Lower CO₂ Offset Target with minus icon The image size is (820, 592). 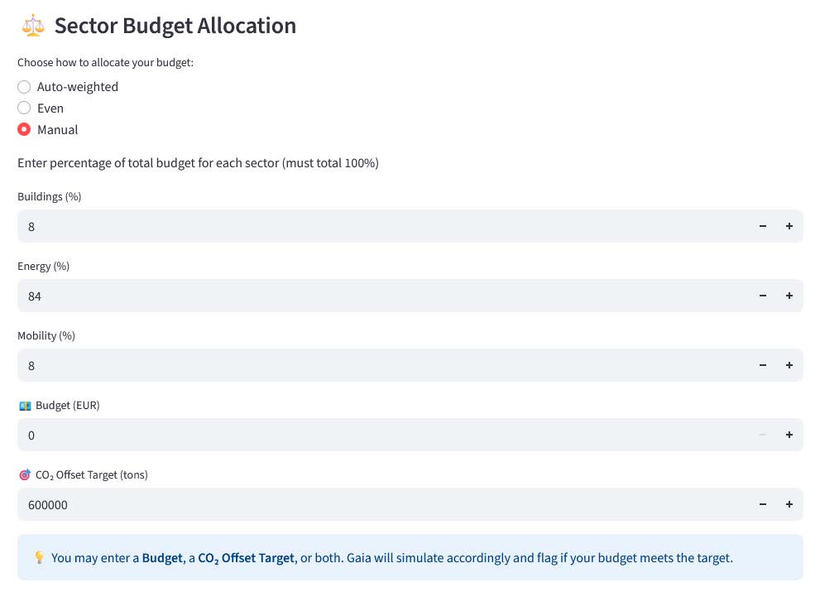(763, 504)
